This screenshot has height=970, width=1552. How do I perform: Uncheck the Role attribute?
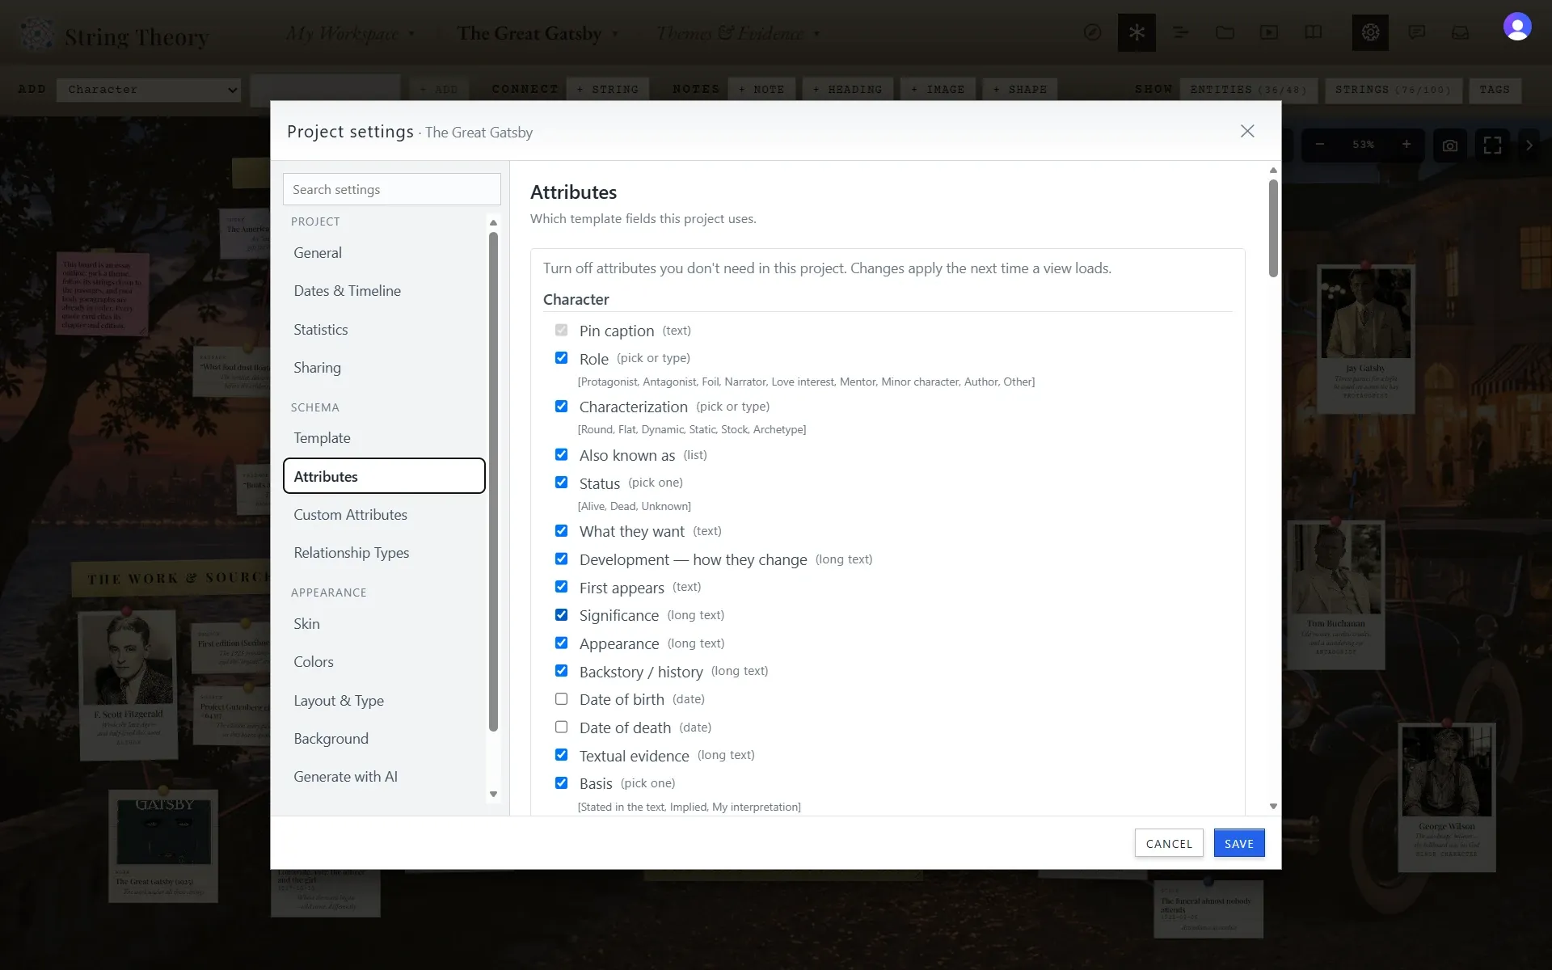point(561,358)
